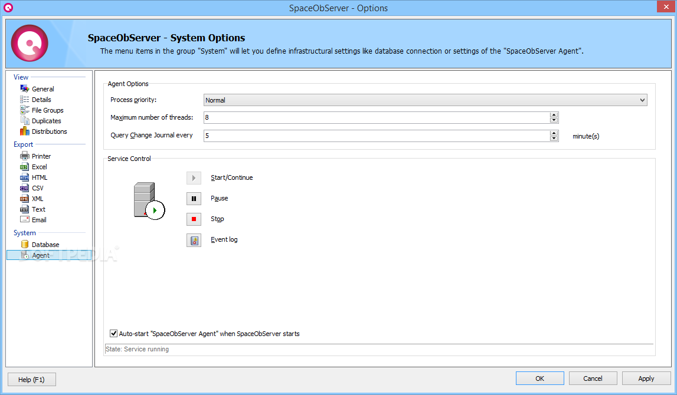Apply the agent settings

(646, 378)
